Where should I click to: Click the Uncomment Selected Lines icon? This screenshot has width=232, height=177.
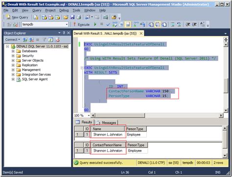tap(179, 24)
